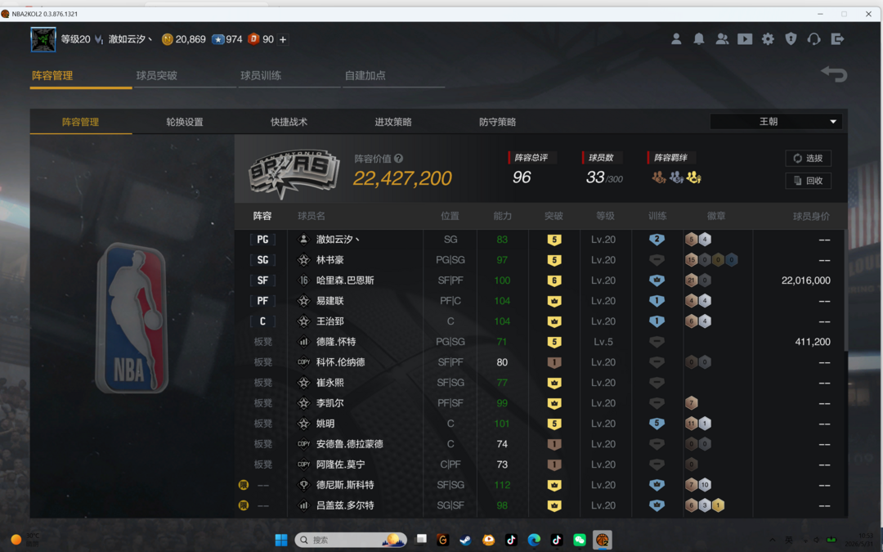Viewport: 883px width, 552px height.
Task: Click the user avatar picture
Action: tap(43, 39)
